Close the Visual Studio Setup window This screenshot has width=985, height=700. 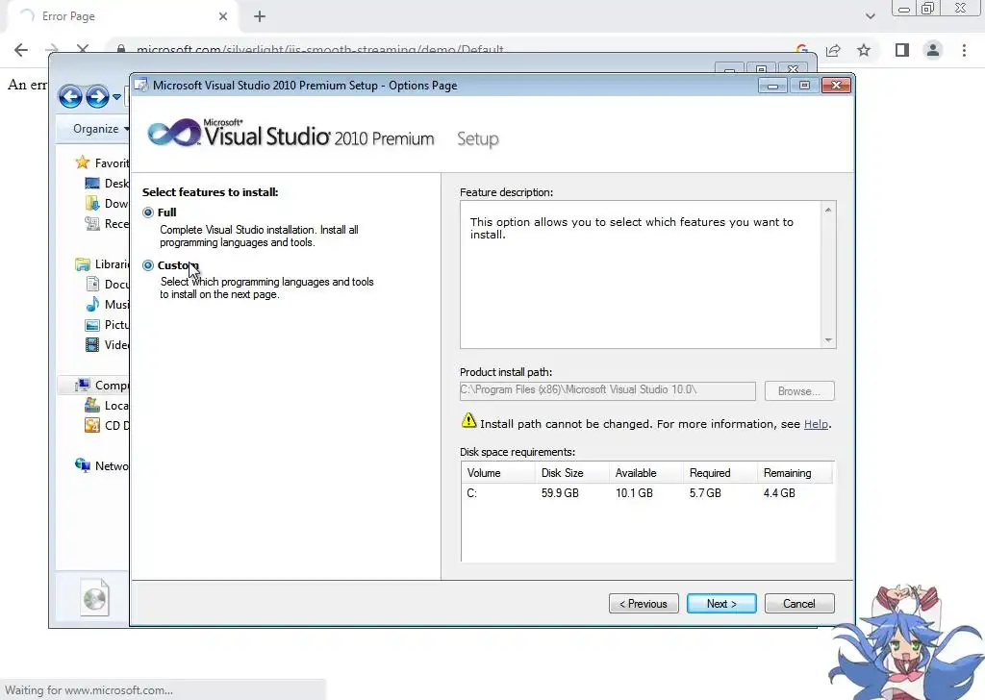pyautogui.click(x=836, y=86)
